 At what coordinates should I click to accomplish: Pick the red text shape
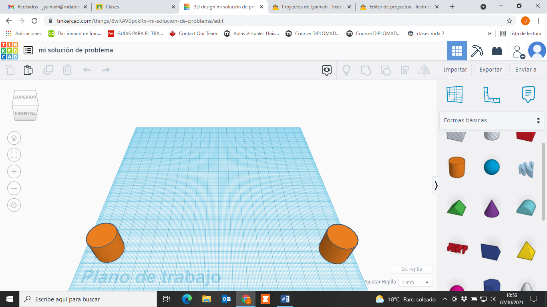457,248
